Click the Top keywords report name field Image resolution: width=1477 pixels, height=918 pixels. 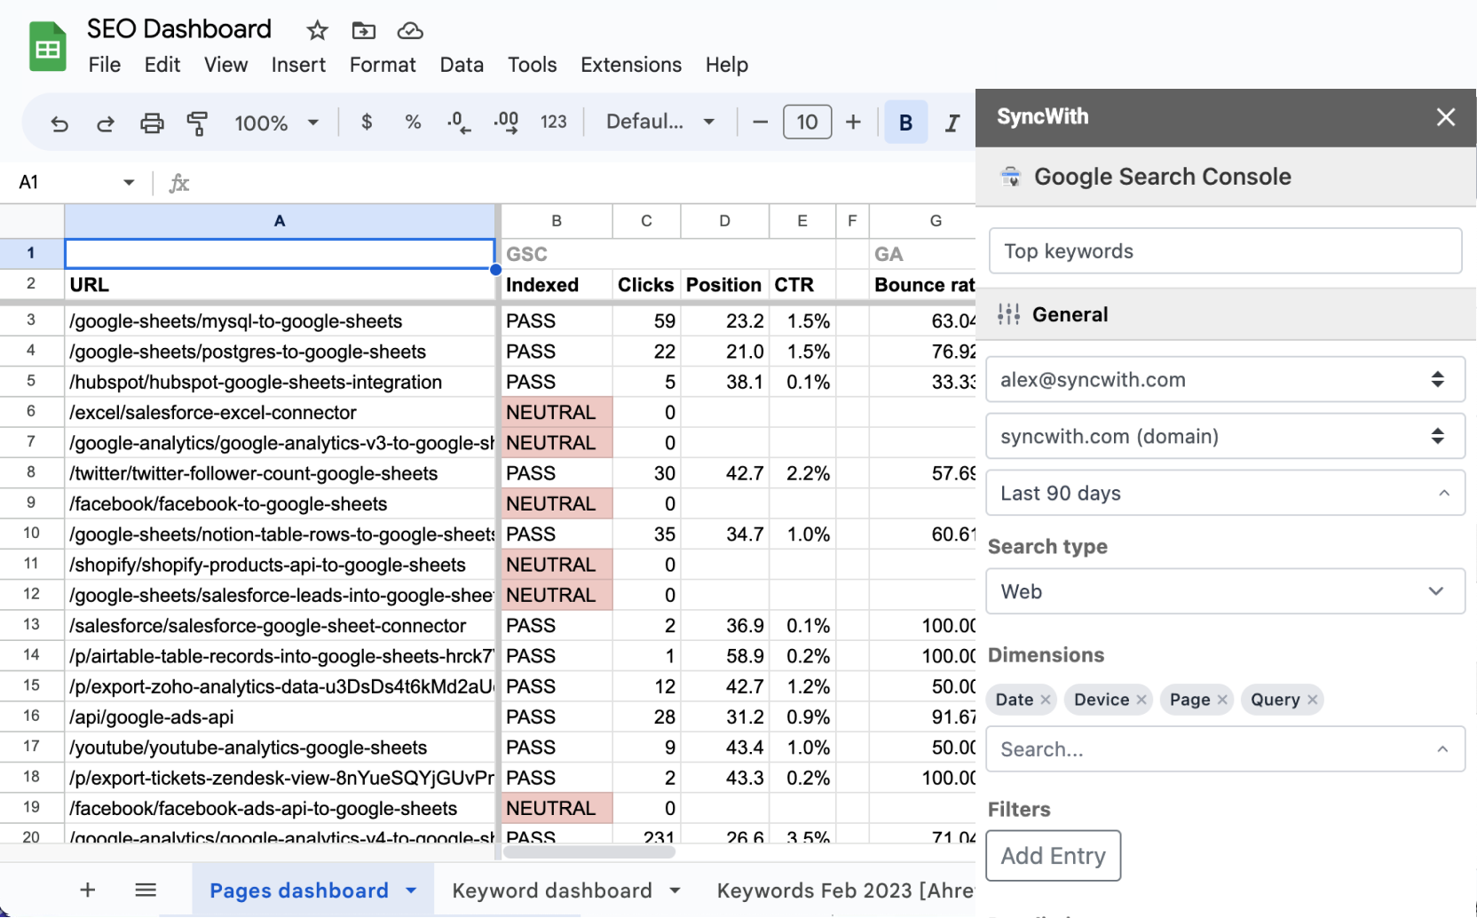click(1225, 250)
